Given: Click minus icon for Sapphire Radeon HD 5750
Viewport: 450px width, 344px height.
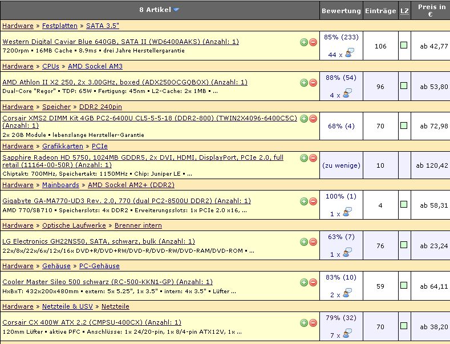Looking at the screenshot, I should click(313, 158).
